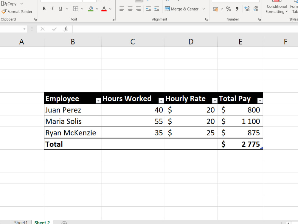Align text left
This screenshot has width=298, height=224.
point(122,9)
